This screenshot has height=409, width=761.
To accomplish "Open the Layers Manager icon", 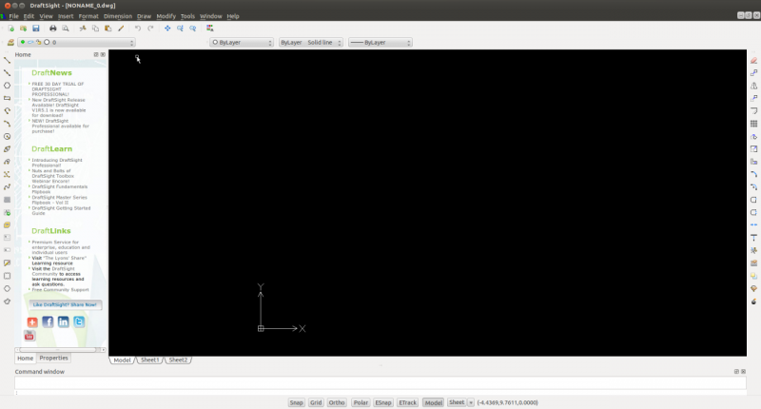I will (10, 43).
